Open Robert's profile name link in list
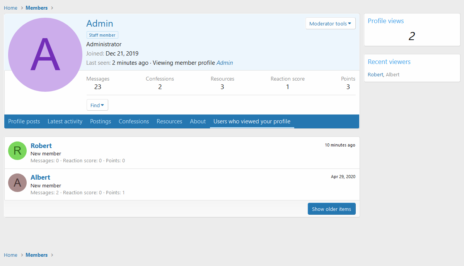The height and width of the screenshot is (266, 464). (x=41, y=146)
